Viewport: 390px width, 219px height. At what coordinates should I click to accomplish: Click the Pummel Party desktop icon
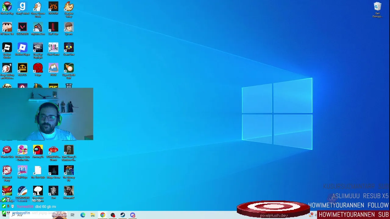(x=7, y=174)
